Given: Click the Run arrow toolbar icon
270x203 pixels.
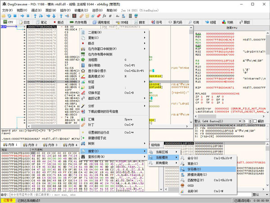Looking at the screenshot, I should coord(22,16).
